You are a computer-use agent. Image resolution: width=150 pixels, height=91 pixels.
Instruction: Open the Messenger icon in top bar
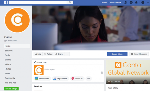131,2
